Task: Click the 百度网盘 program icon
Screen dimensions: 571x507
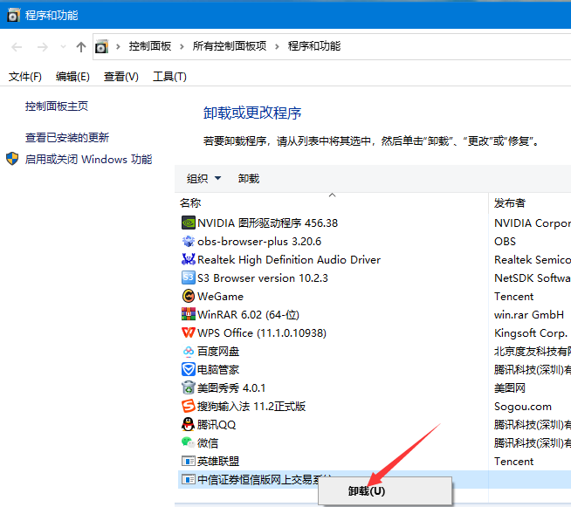Action: (x=189, y=351)
